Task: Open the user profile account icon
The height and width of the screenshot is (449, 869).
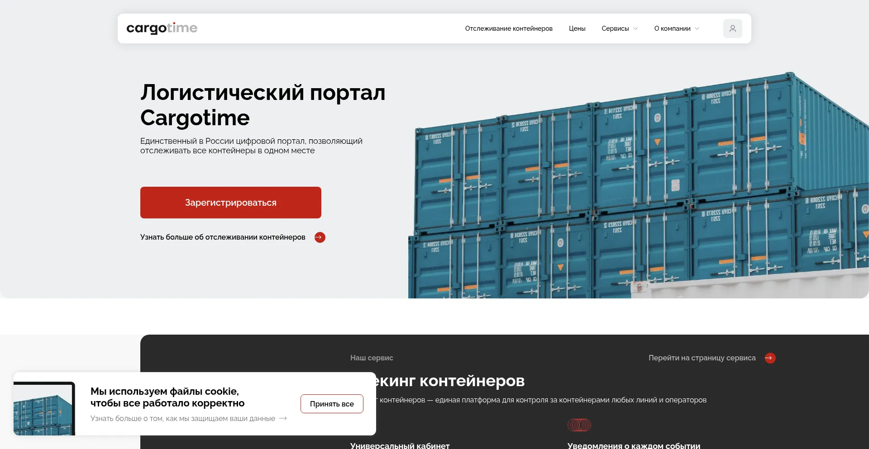Action: coord(732,28)
